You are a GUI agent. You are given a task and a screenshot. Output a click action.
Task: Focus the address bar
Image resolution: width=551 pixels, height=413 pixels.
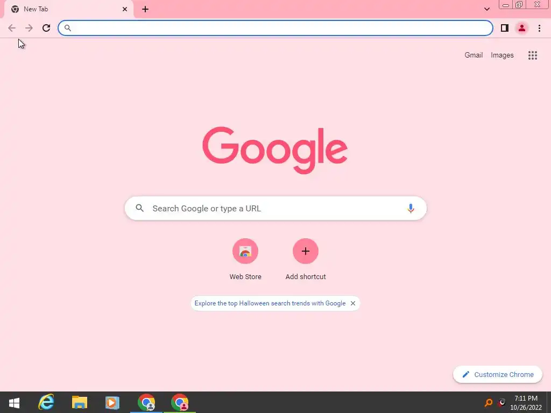pyautogui.click(x=275, y=28)
